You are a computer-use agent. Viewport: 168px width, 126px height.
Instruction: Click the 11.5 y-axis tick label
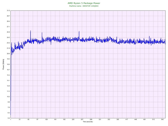(x=8, y=91)
